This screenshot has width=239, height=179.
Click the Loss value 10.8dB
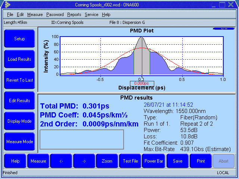[189, 136]
